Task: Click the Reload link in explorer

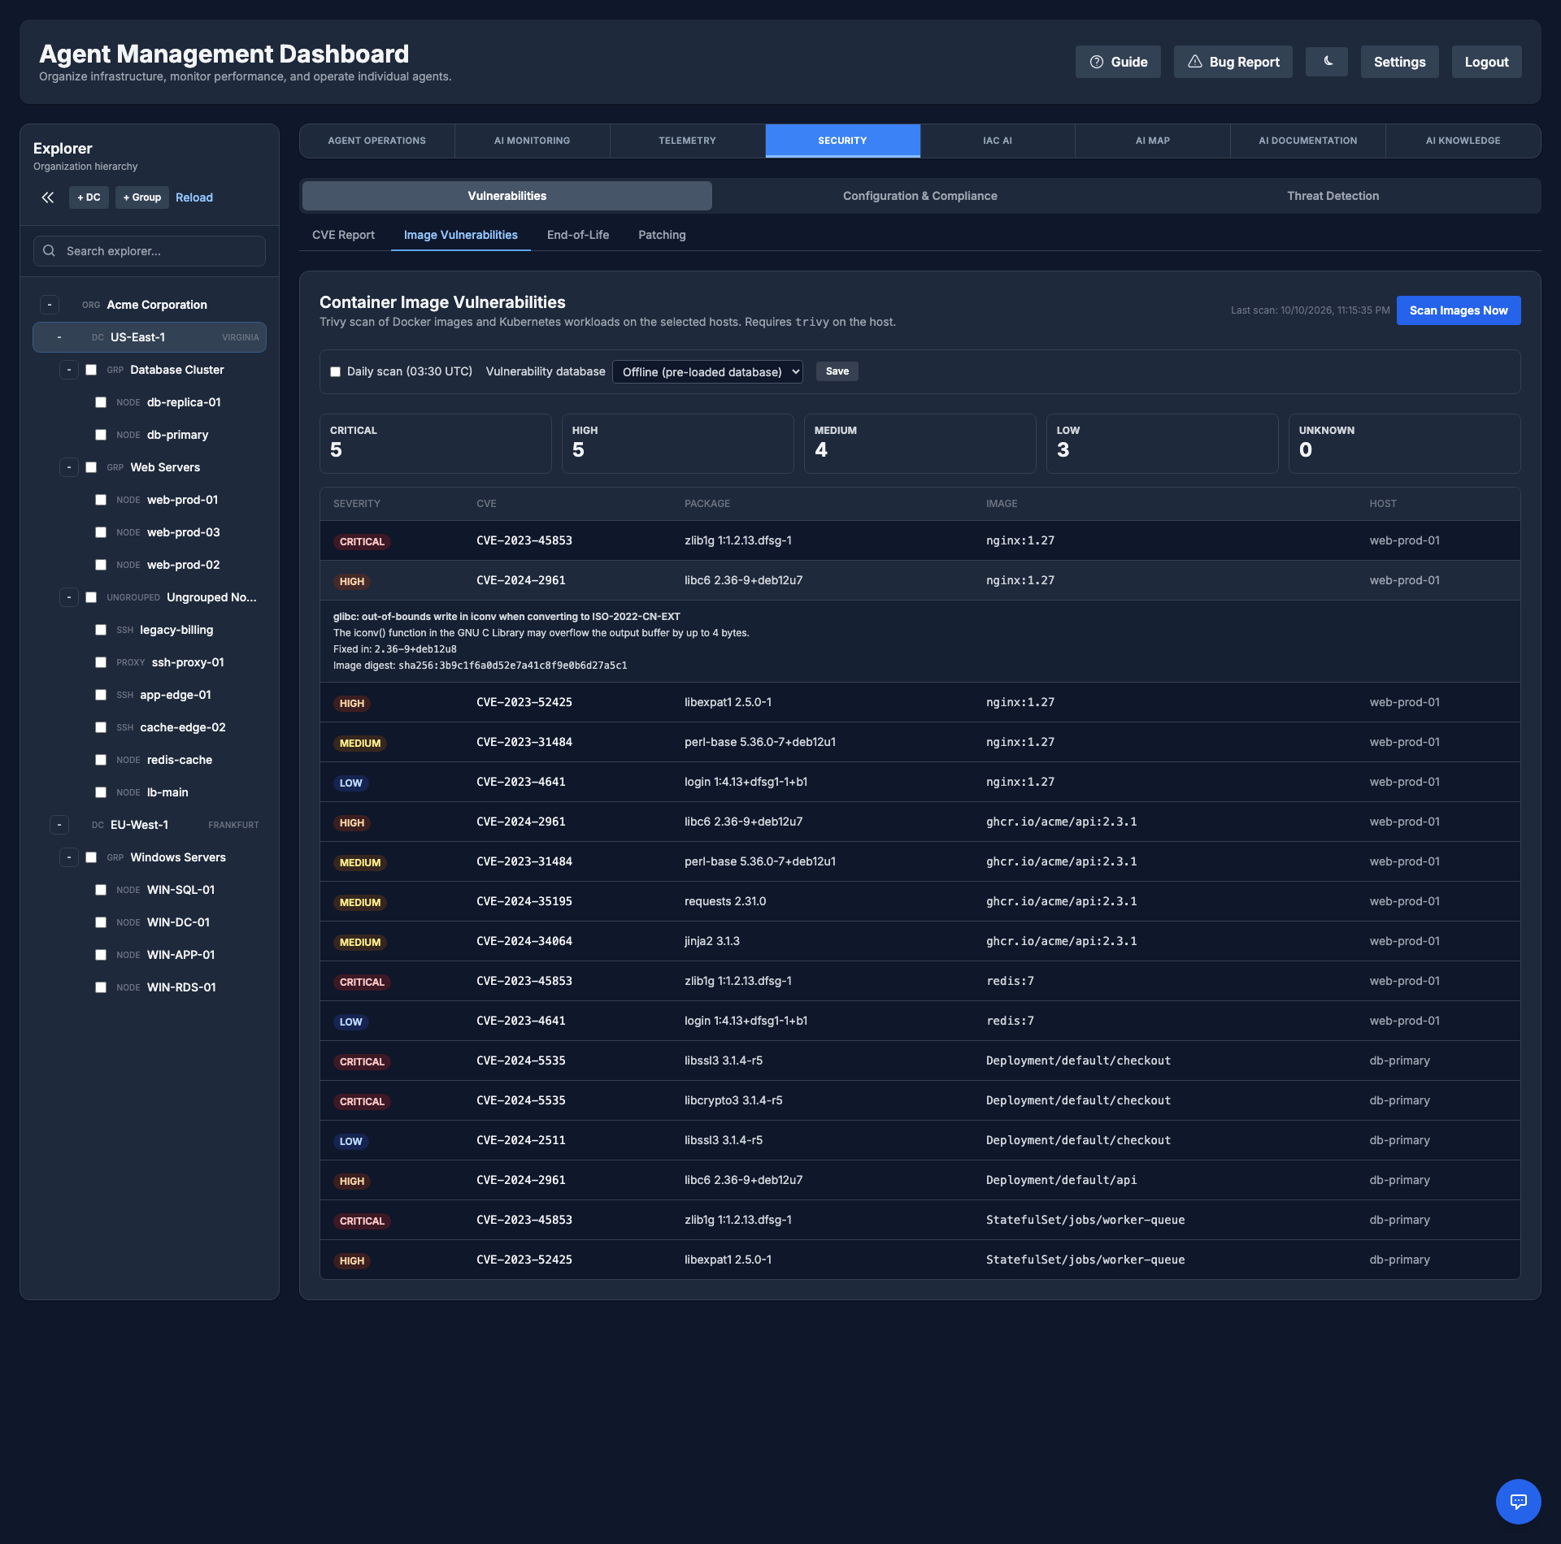Action: coord(194,197)
